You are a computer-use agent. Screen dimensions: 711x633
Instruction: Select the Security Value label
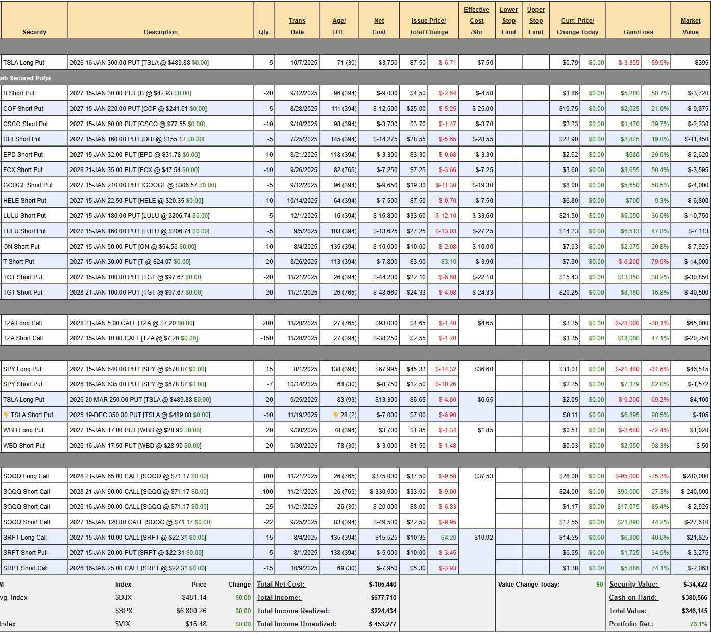pyautogui.click(x=633, y=585)
